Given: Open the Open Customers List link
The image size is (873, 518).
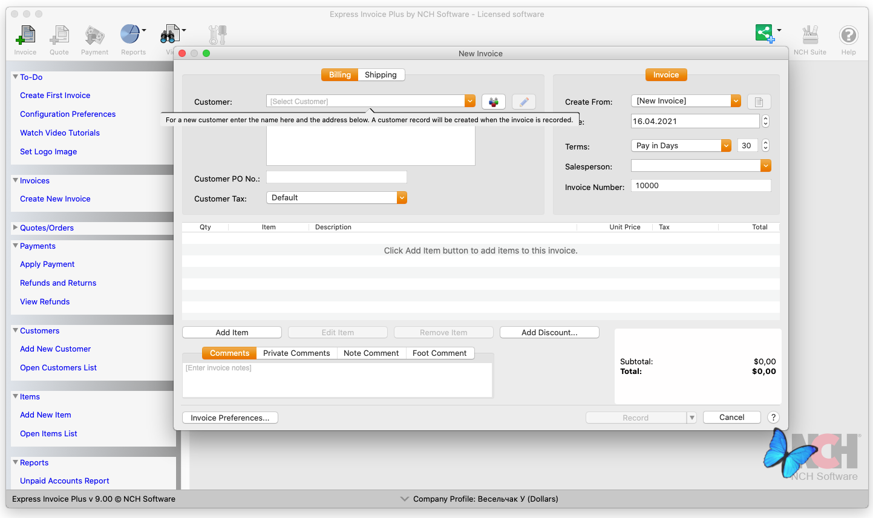Looking at the screenshot, I should click(x=58, y=367).
